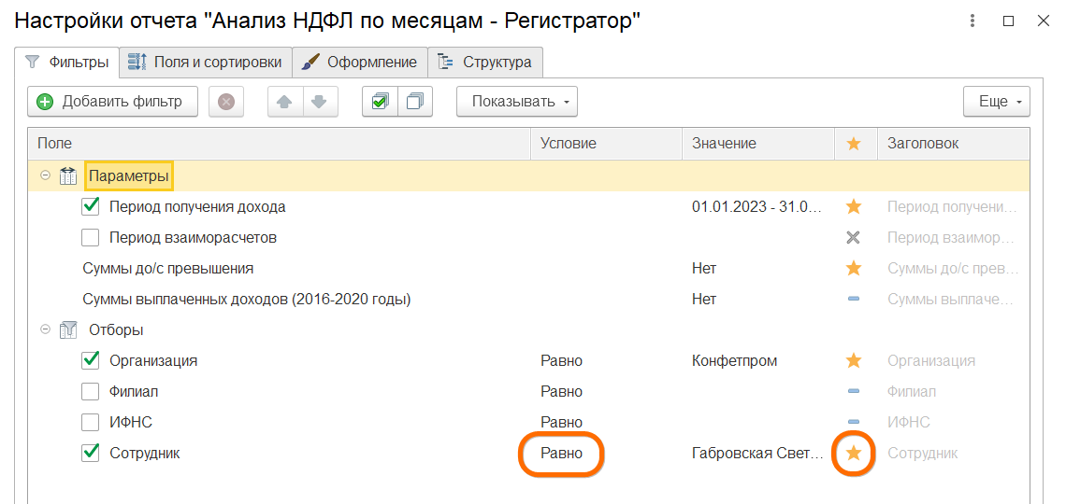Click the delete filter X icon
This screenshot has width=1066, height=504.
[226, 102]
